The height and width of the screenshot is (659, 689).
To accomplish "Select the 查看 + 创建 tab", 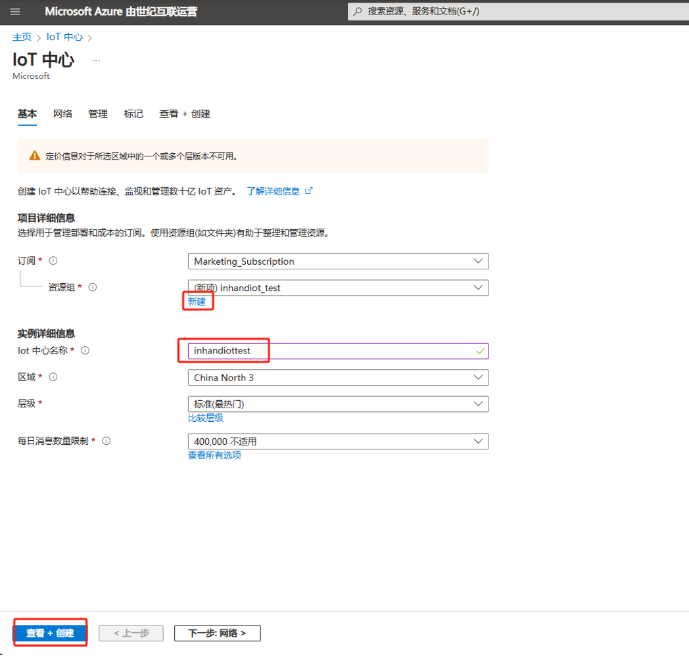I will (185, 114).
